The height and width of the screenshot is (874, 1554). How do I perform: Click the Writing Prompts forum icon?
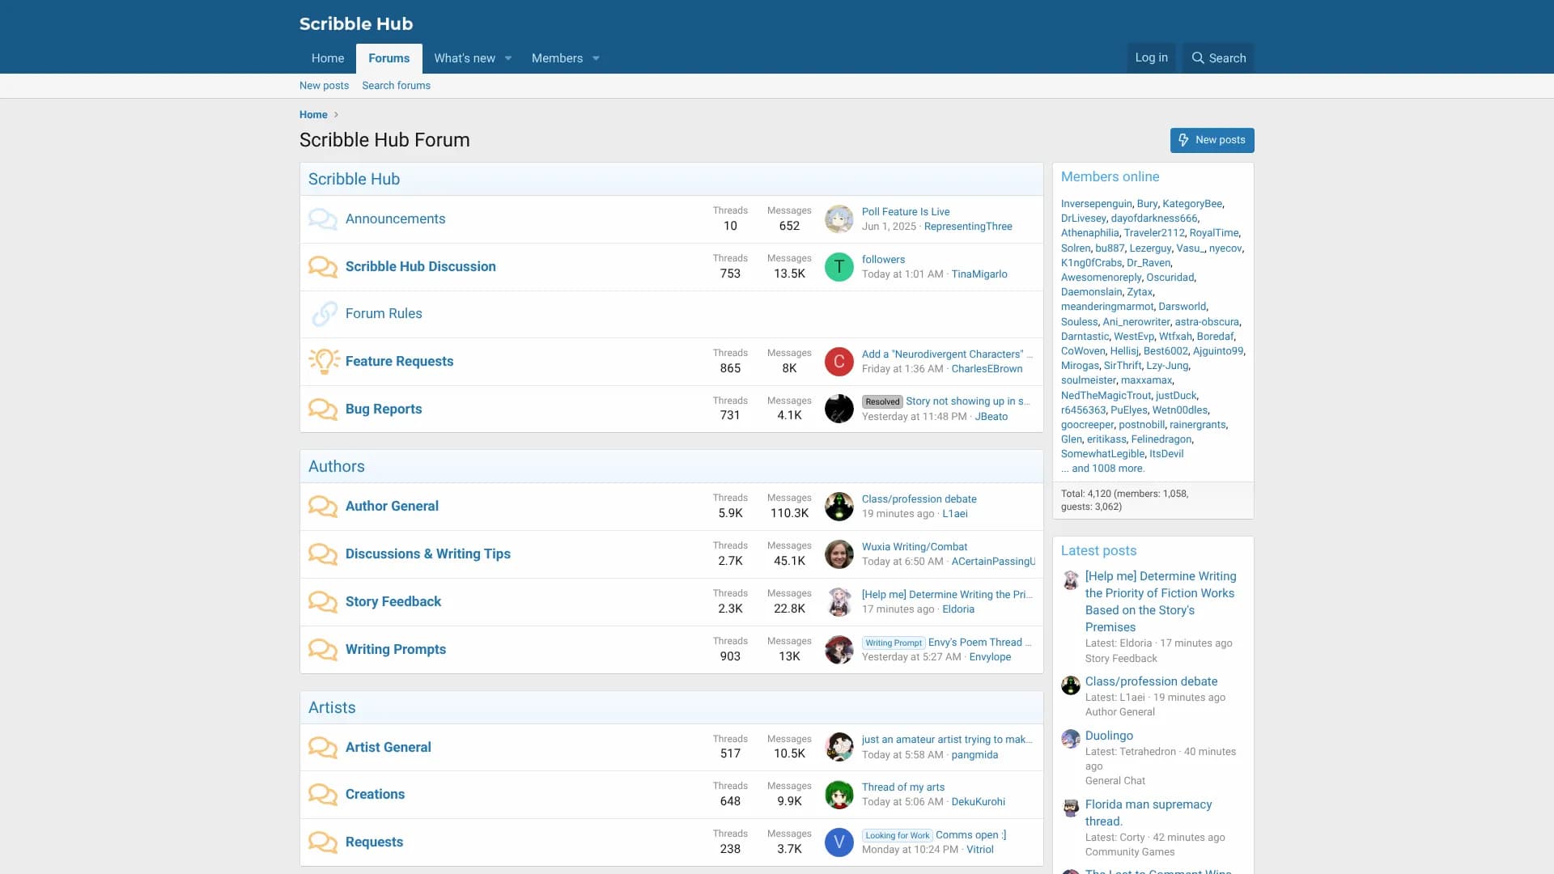322,650
